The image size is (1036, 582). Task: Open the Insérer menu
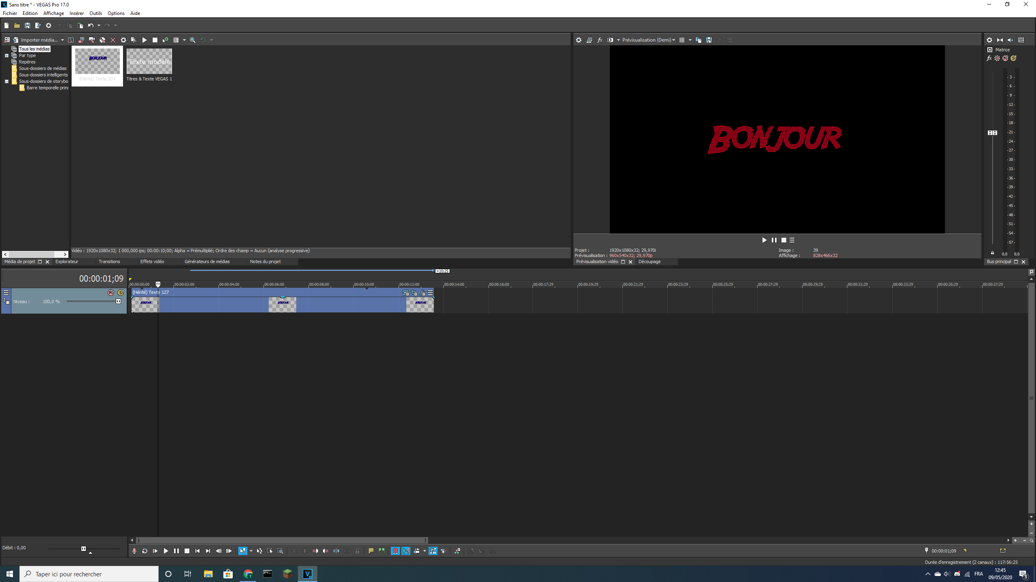76,13
